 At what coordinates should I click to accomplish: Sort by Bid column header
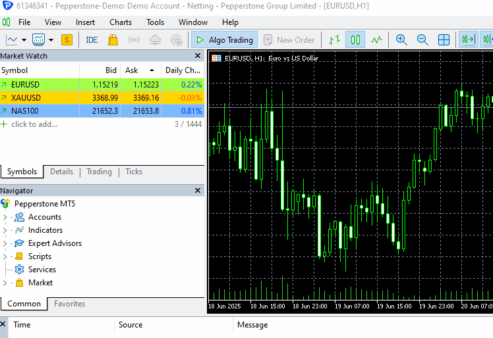pyautogui.click(x=100, y=70)
